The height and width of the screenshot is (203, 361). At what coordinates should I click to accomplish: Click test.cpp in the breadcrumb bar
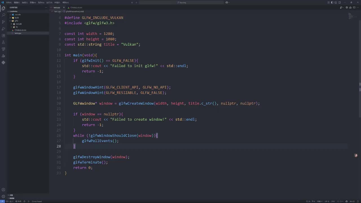point(57,12)
